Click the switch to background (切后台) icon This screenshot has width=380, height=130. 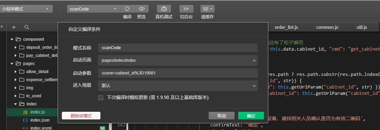click(186, 9)
